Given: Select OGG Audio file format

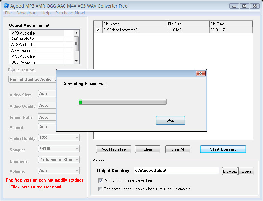Looking at the screenshot, I should coord(41,62).
